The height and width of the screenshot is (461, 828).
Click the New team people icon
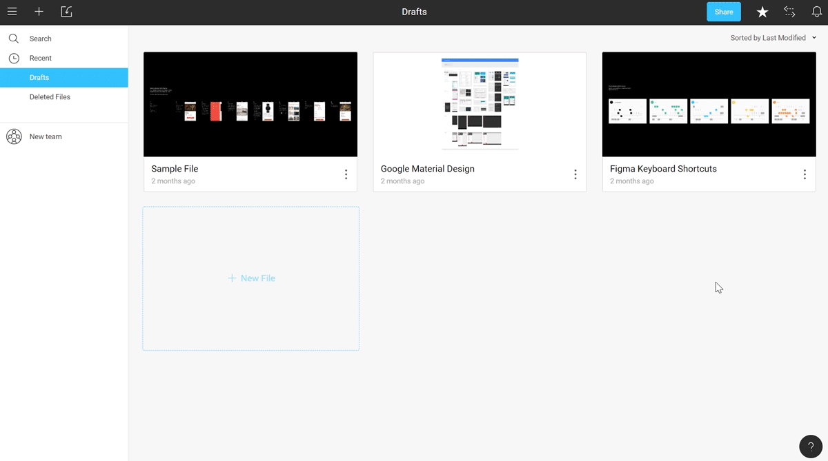coord(14,136)
